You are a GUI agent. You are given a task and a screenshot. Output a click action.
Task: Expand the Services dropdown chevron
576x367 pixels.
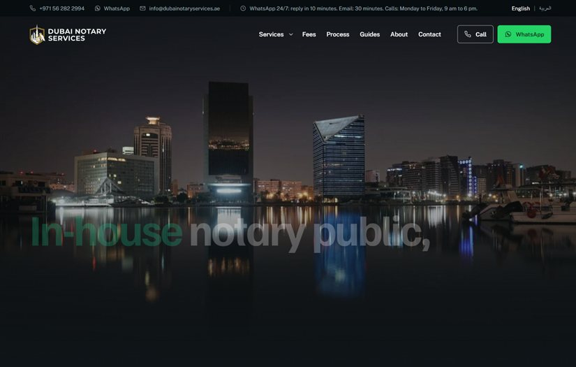(291, 34)
